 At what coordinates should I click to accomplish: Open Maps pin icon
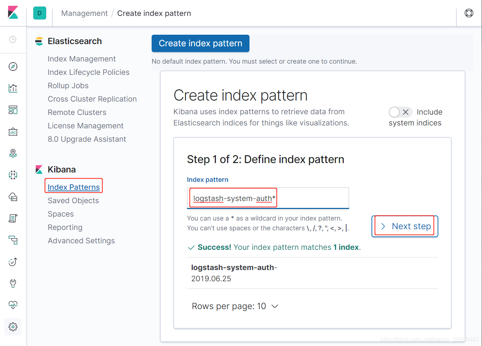pos(13,153)
